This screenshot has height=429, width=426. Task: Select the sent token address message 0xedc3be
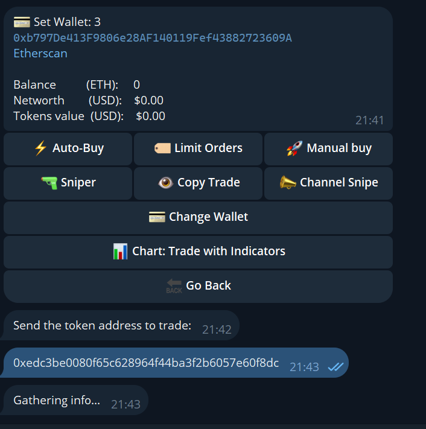[x=146, y=363]
